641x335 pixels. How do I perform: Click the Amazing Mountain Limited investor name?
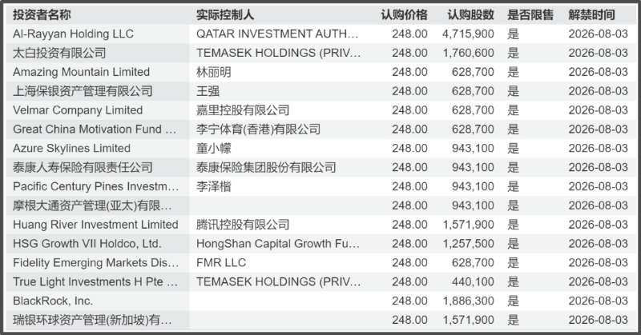(81, 72)
